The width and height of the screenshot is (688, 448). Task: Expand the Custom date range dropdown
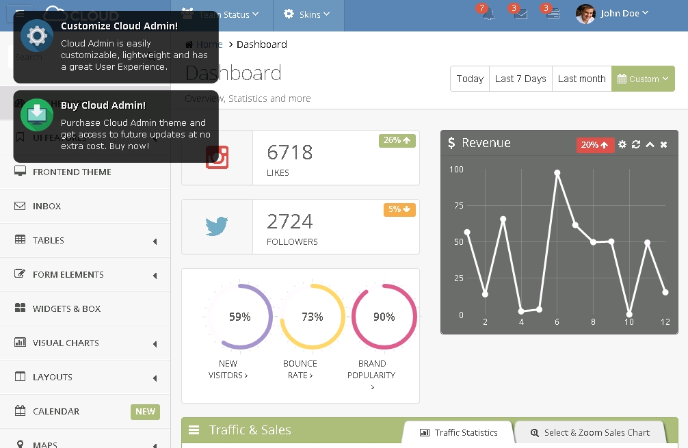click(643, 79)
